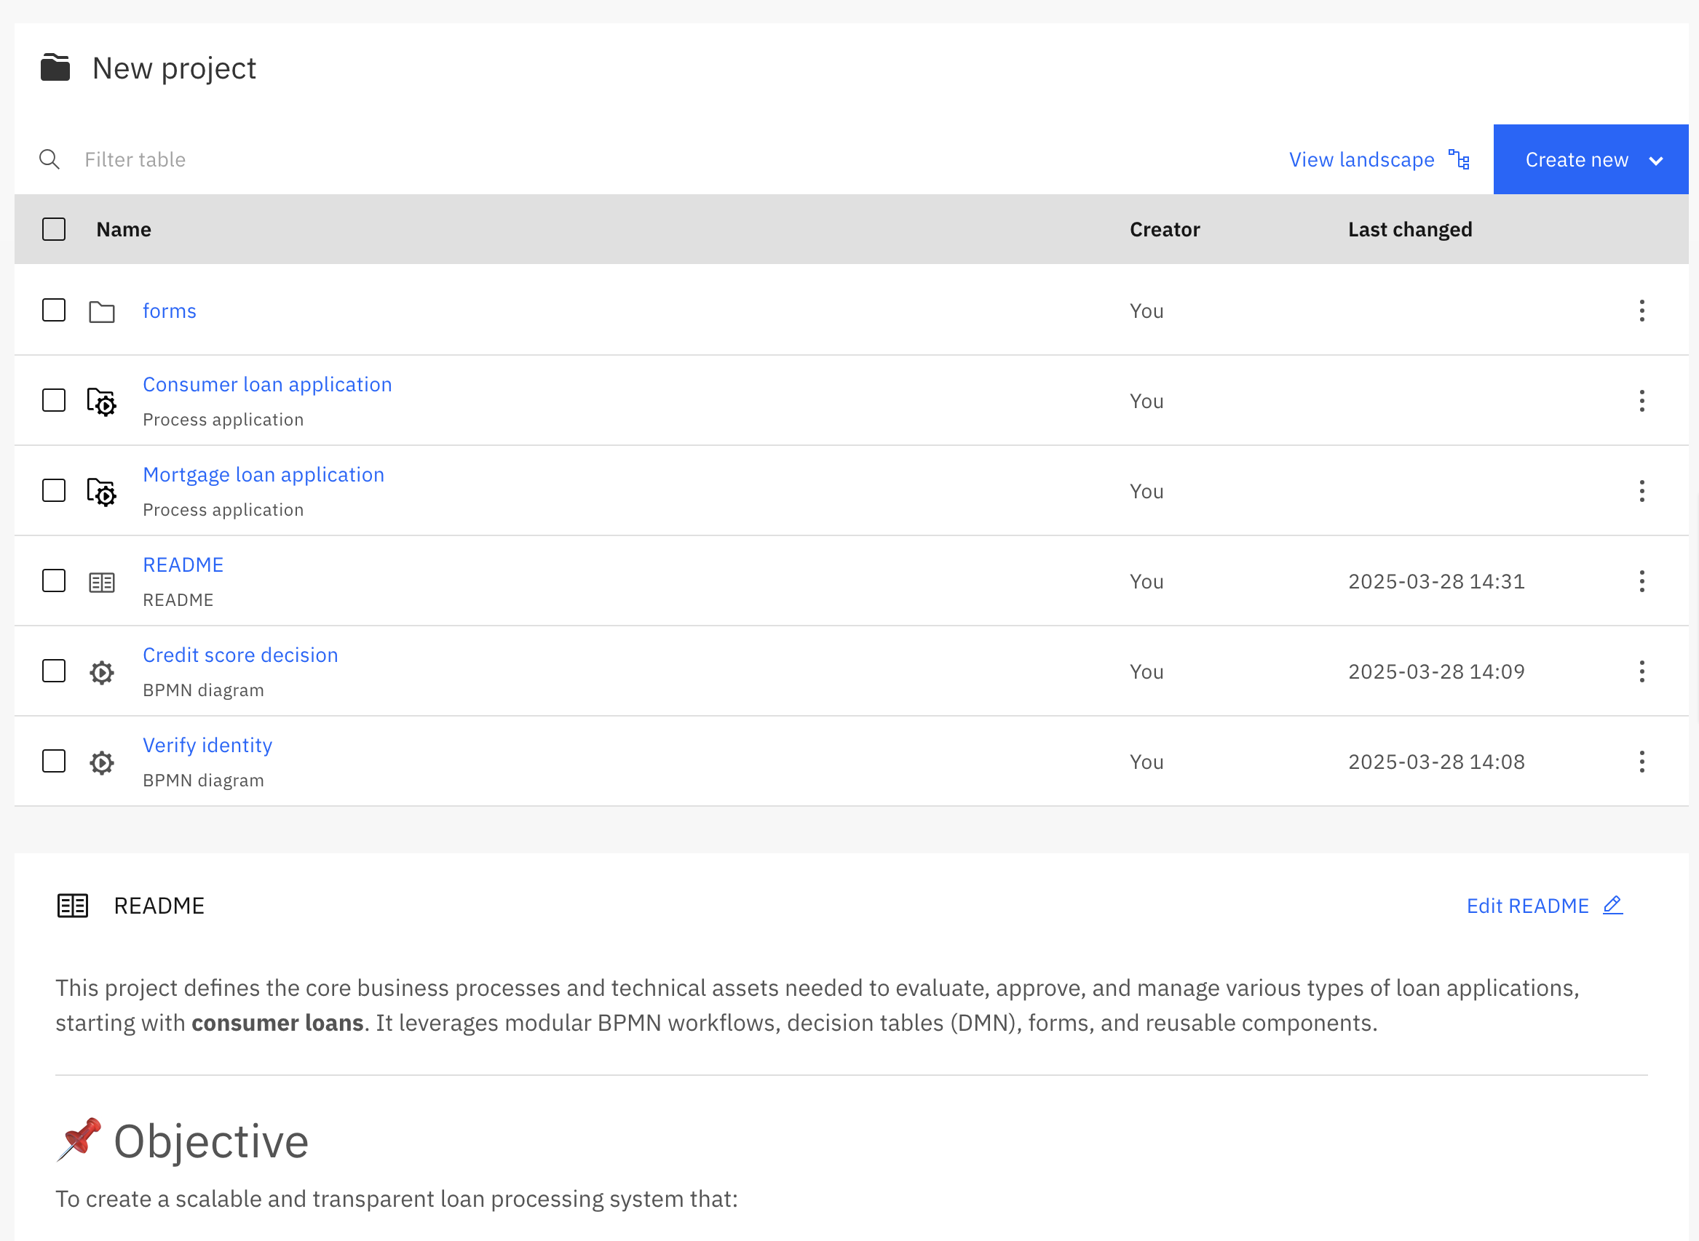Open the Consumer loan application link
Screen dimensions: 1699x1241
pos(267,384)
